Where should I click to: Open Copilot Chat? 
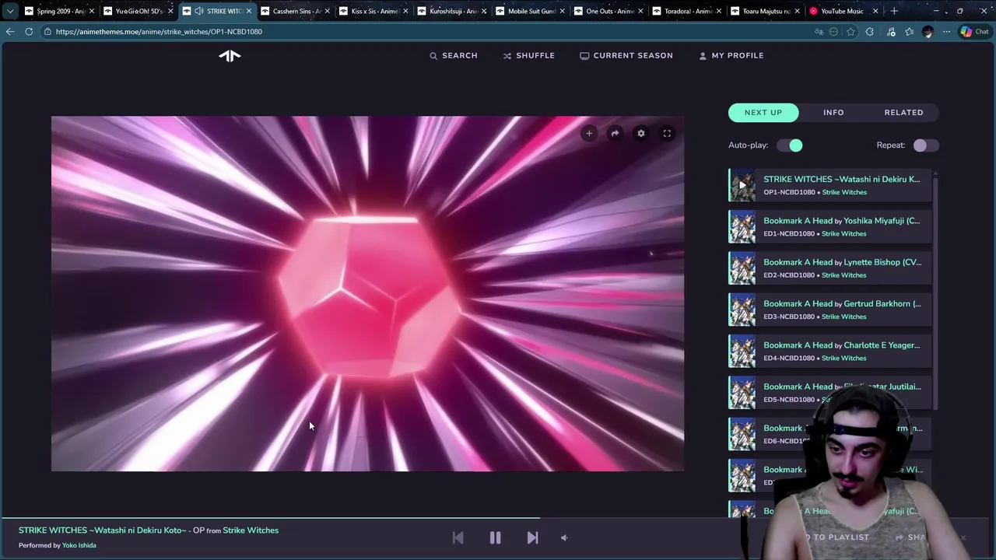(975, 32)
